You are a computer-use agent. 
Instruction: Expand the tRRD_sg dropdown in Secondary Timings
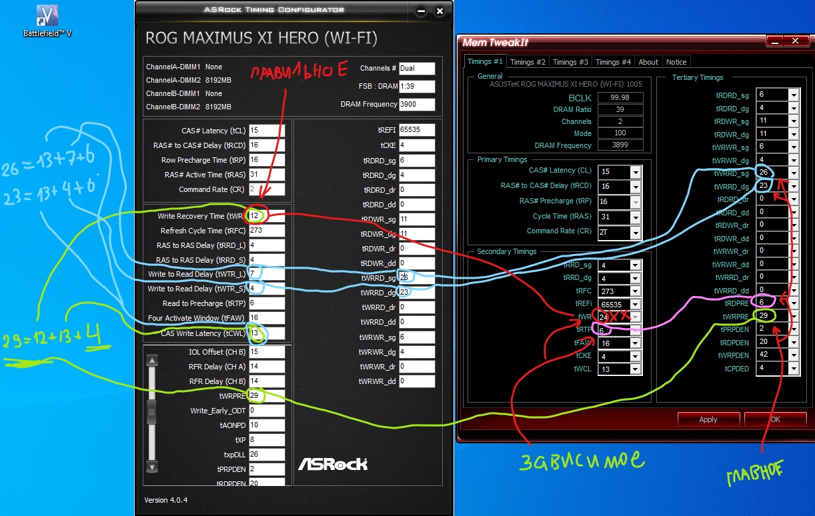[x=636, y=265]
